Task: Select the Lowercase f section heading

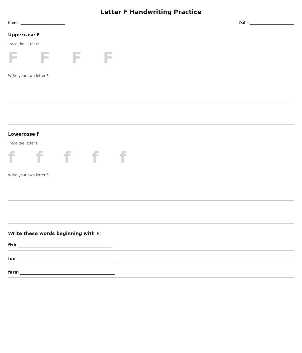Action: (x=23, y=134)
